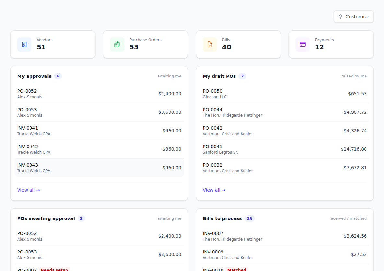Viewport: 384px width, 271px height.
Task: Click the Vendors building icon
Action: tap(24, 44)
